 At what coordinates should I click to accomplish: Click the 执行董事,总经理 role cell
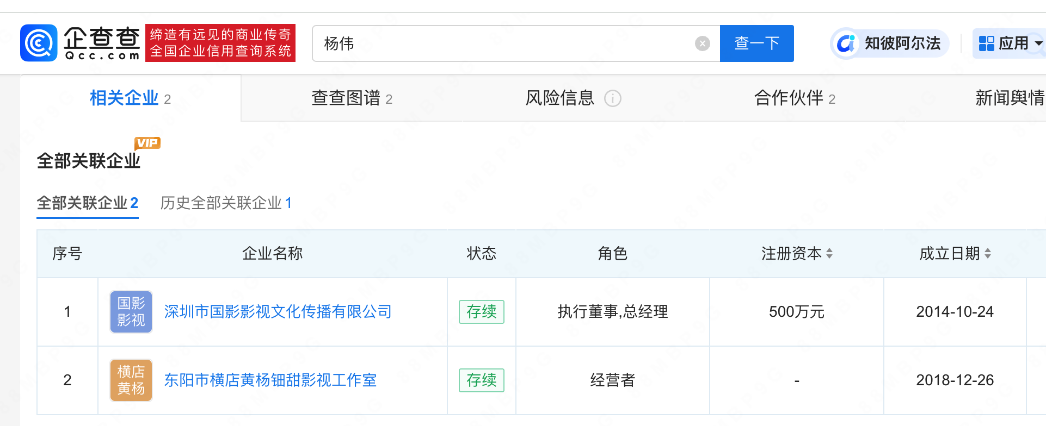(x=613, y=312)
